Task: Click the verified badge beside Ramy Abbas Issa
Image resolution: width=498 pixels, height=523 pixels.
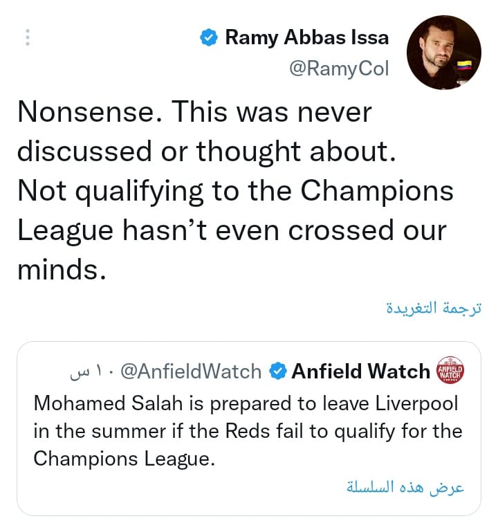Action: pos(208,37)
